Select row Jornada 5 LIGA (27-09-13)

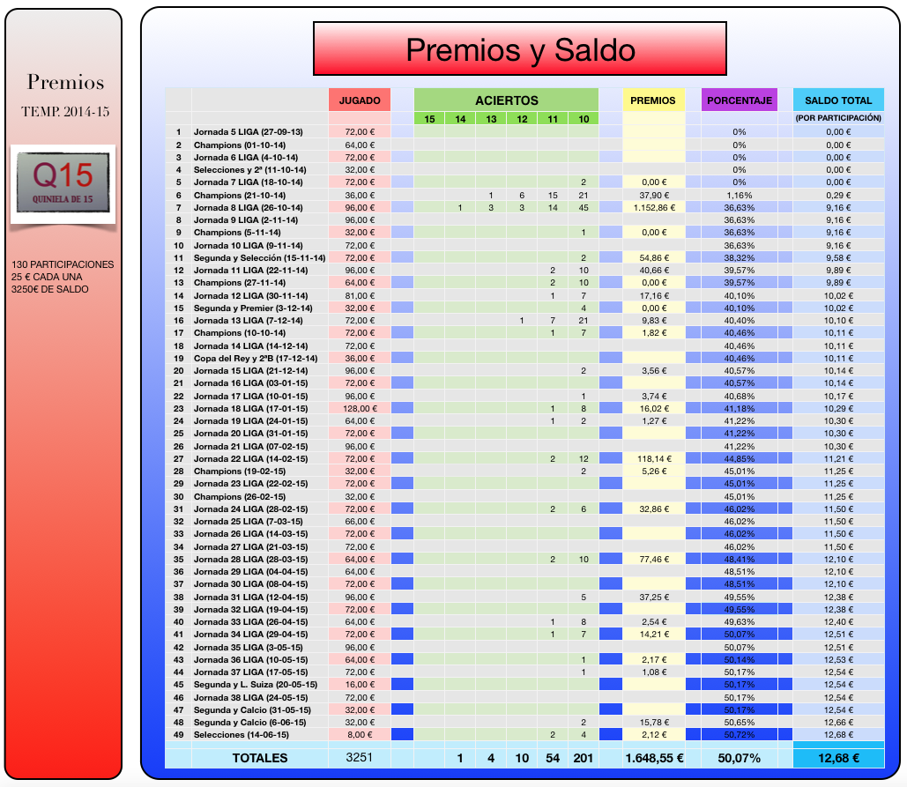(x=524, y=132)
